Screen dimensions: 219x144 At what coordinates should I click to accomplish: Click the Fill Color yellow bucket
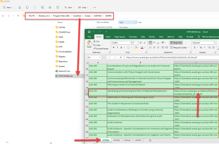136,48
